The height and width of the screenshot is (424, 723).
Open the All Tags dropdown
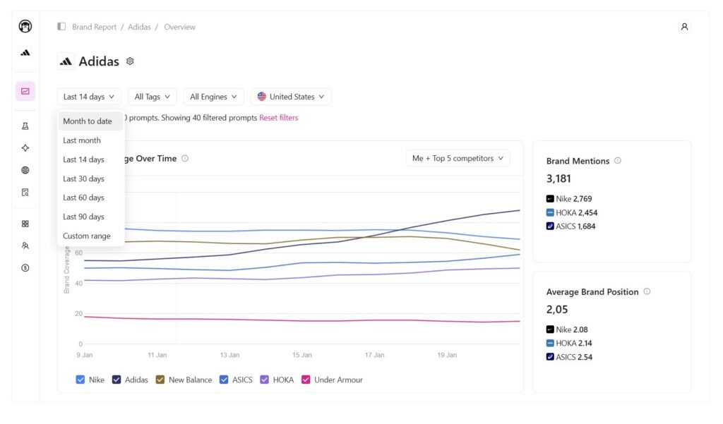point(152,97)
